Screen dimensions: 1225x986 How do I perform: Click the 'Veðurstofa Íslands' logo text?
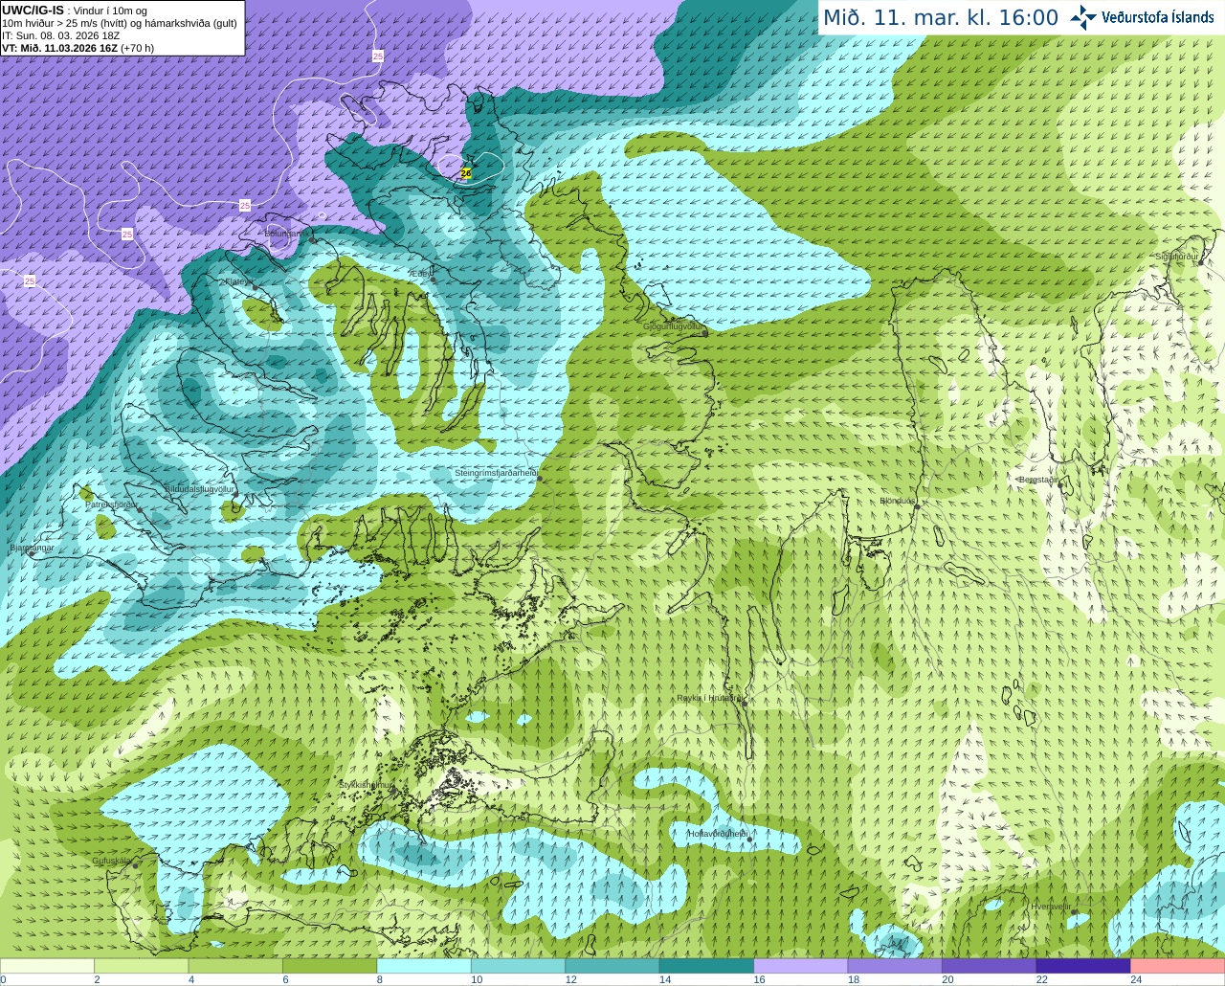pos(1158,17)
